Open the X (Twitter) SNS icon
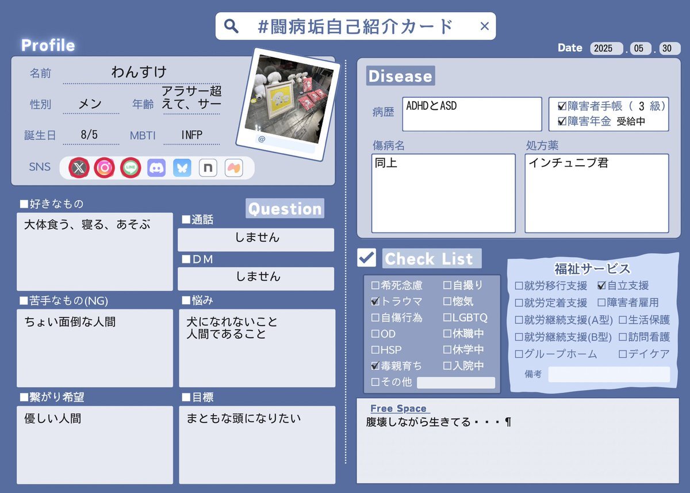 click(x=79, y=168)
